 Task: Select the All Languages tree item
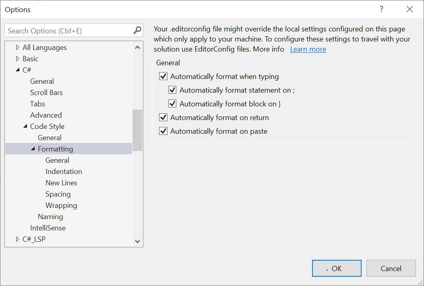(44, 48)
